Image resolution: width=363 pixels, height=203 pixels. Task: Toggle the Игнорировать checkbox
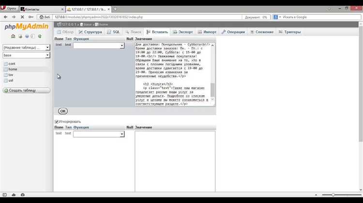click(x=57, y=122)
